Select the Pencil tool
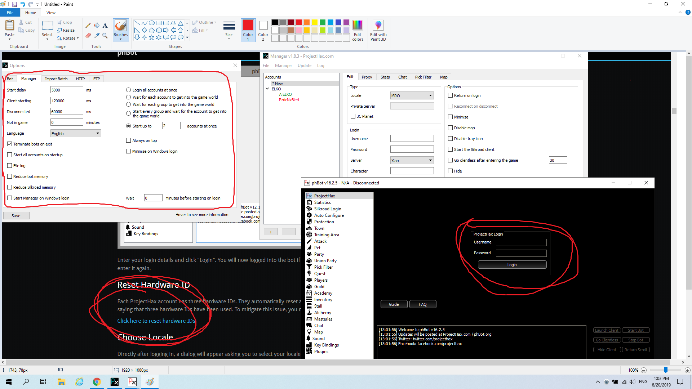The height and width of the screenshot is (389, 692). tap(88, 26)
